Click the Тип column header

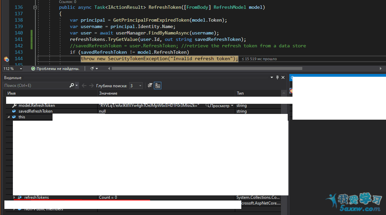[258, 93]
